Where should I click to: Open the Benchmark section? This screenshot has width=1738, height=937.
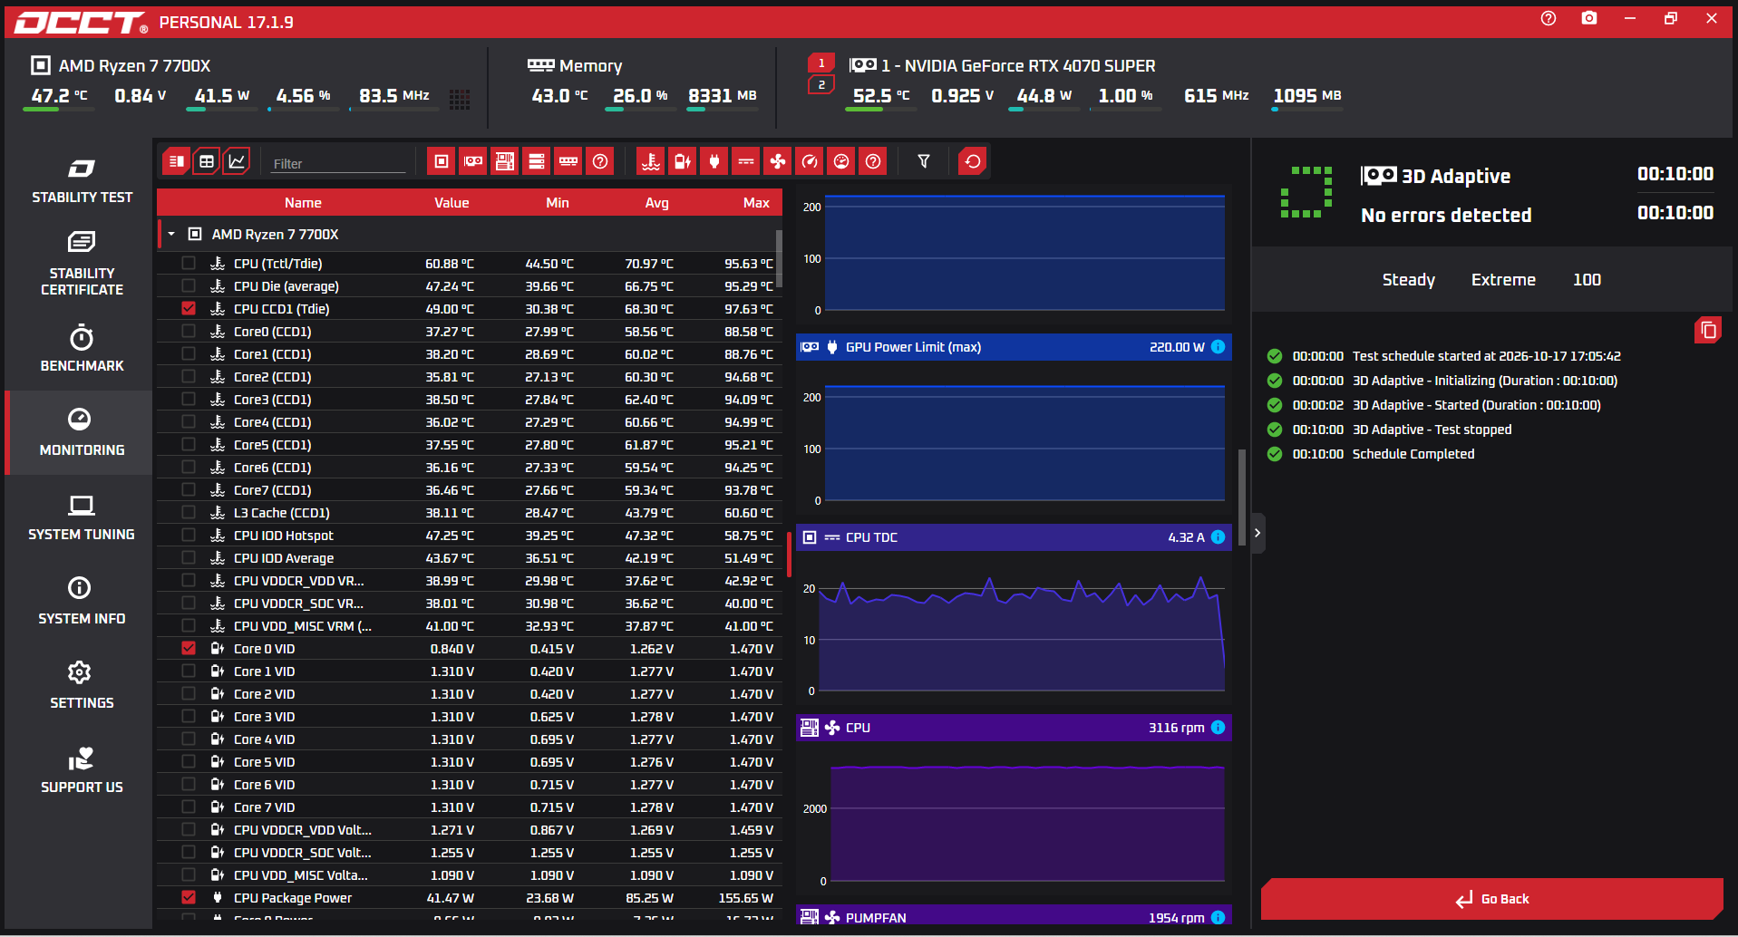[x=82, y=349]
